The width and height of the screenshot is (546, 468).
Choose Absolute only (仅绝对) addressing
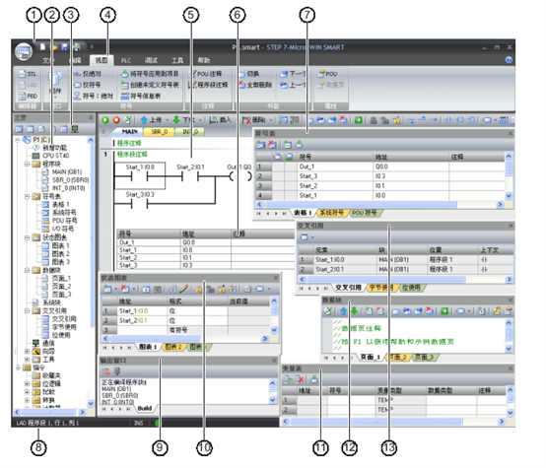coord(88,74)
